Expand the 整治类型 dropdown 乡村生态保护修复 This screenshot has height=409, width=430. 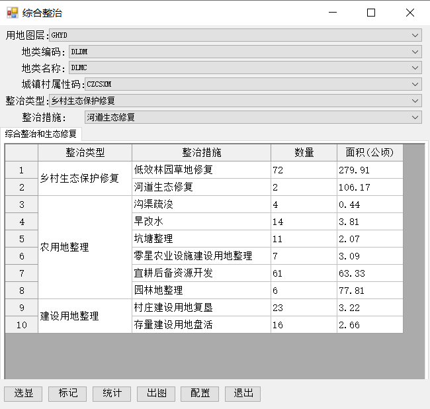[236, 101]
